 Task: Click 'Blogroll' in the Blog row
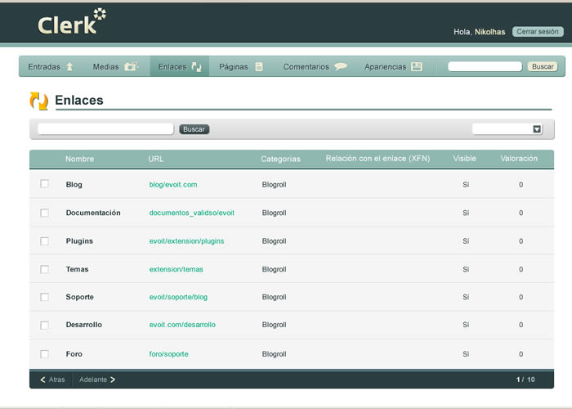point(275,185)
